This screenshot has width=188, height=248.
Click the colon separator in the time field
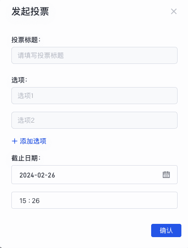tap(29, 201)
